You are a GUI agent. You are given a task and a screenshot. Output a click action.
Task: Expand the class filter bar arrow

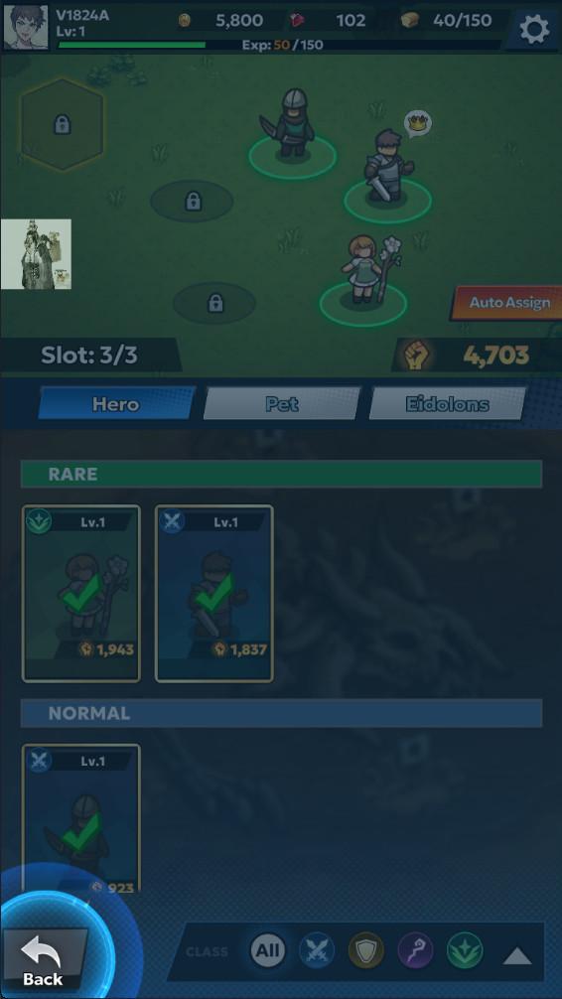tap(517, 955)
